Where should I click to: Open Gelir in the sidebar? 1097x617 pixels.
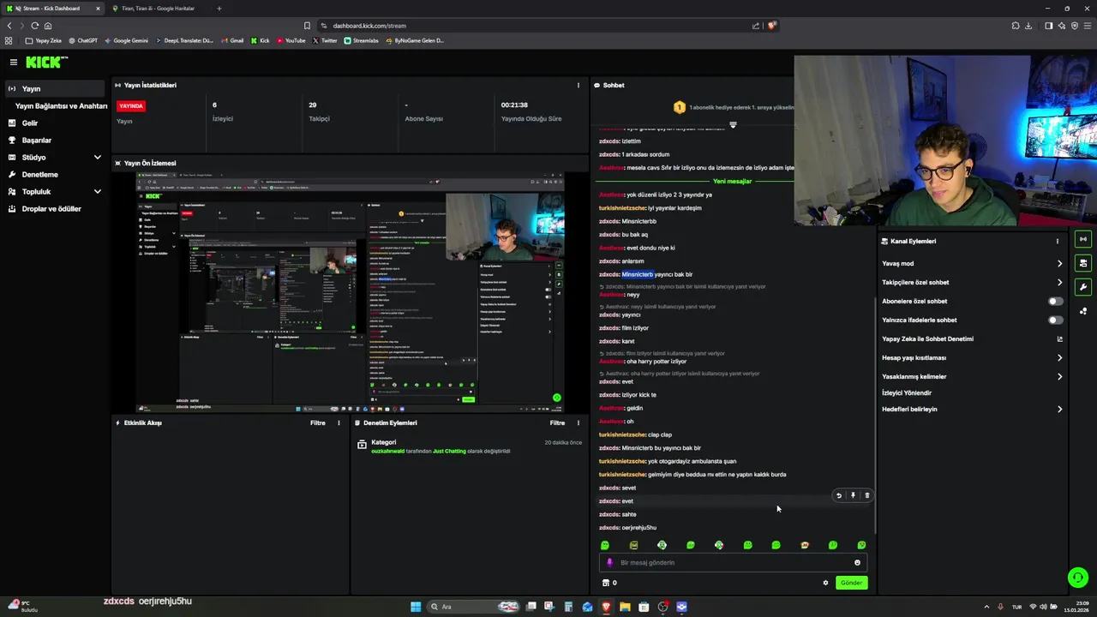pos(30,123)
